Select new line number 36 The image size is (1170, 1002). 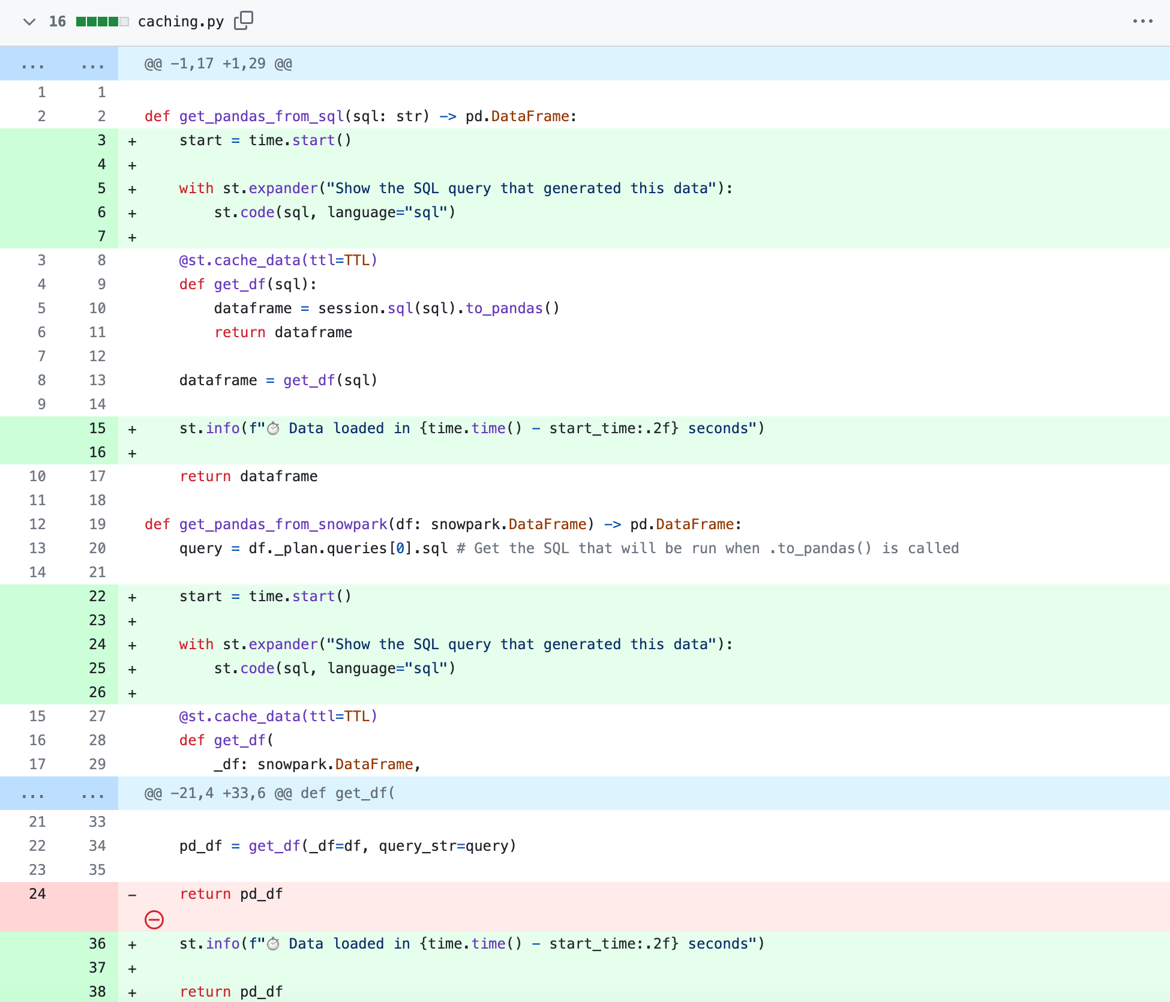click(x=97, y=943)
